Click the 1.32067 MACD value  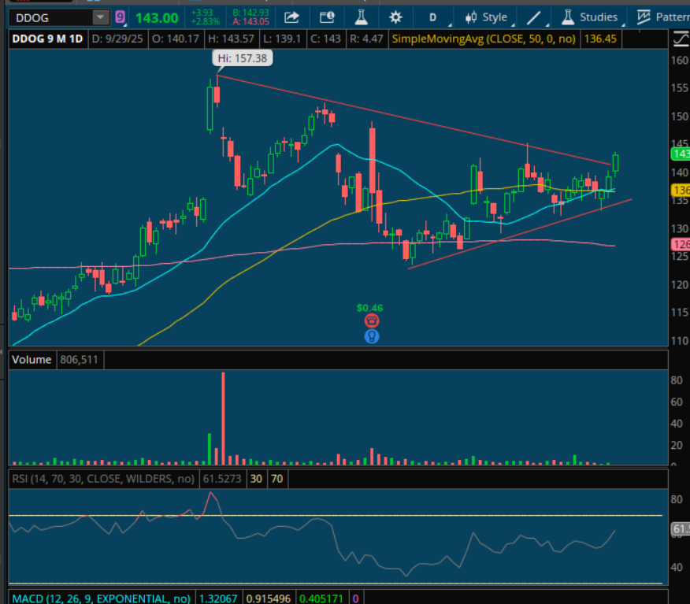click(x=218, y=598)
